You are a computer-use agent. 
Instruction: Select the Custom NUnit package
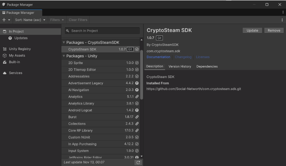[x=101, y=137]
